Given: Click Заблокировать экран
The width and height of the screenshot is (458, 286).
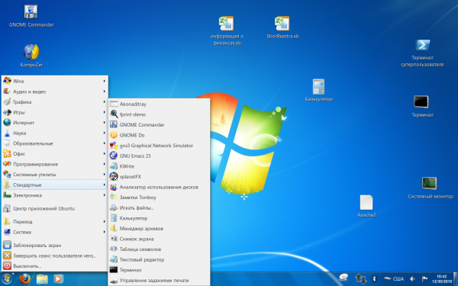Looking at the screenshot, I should 55,246.
